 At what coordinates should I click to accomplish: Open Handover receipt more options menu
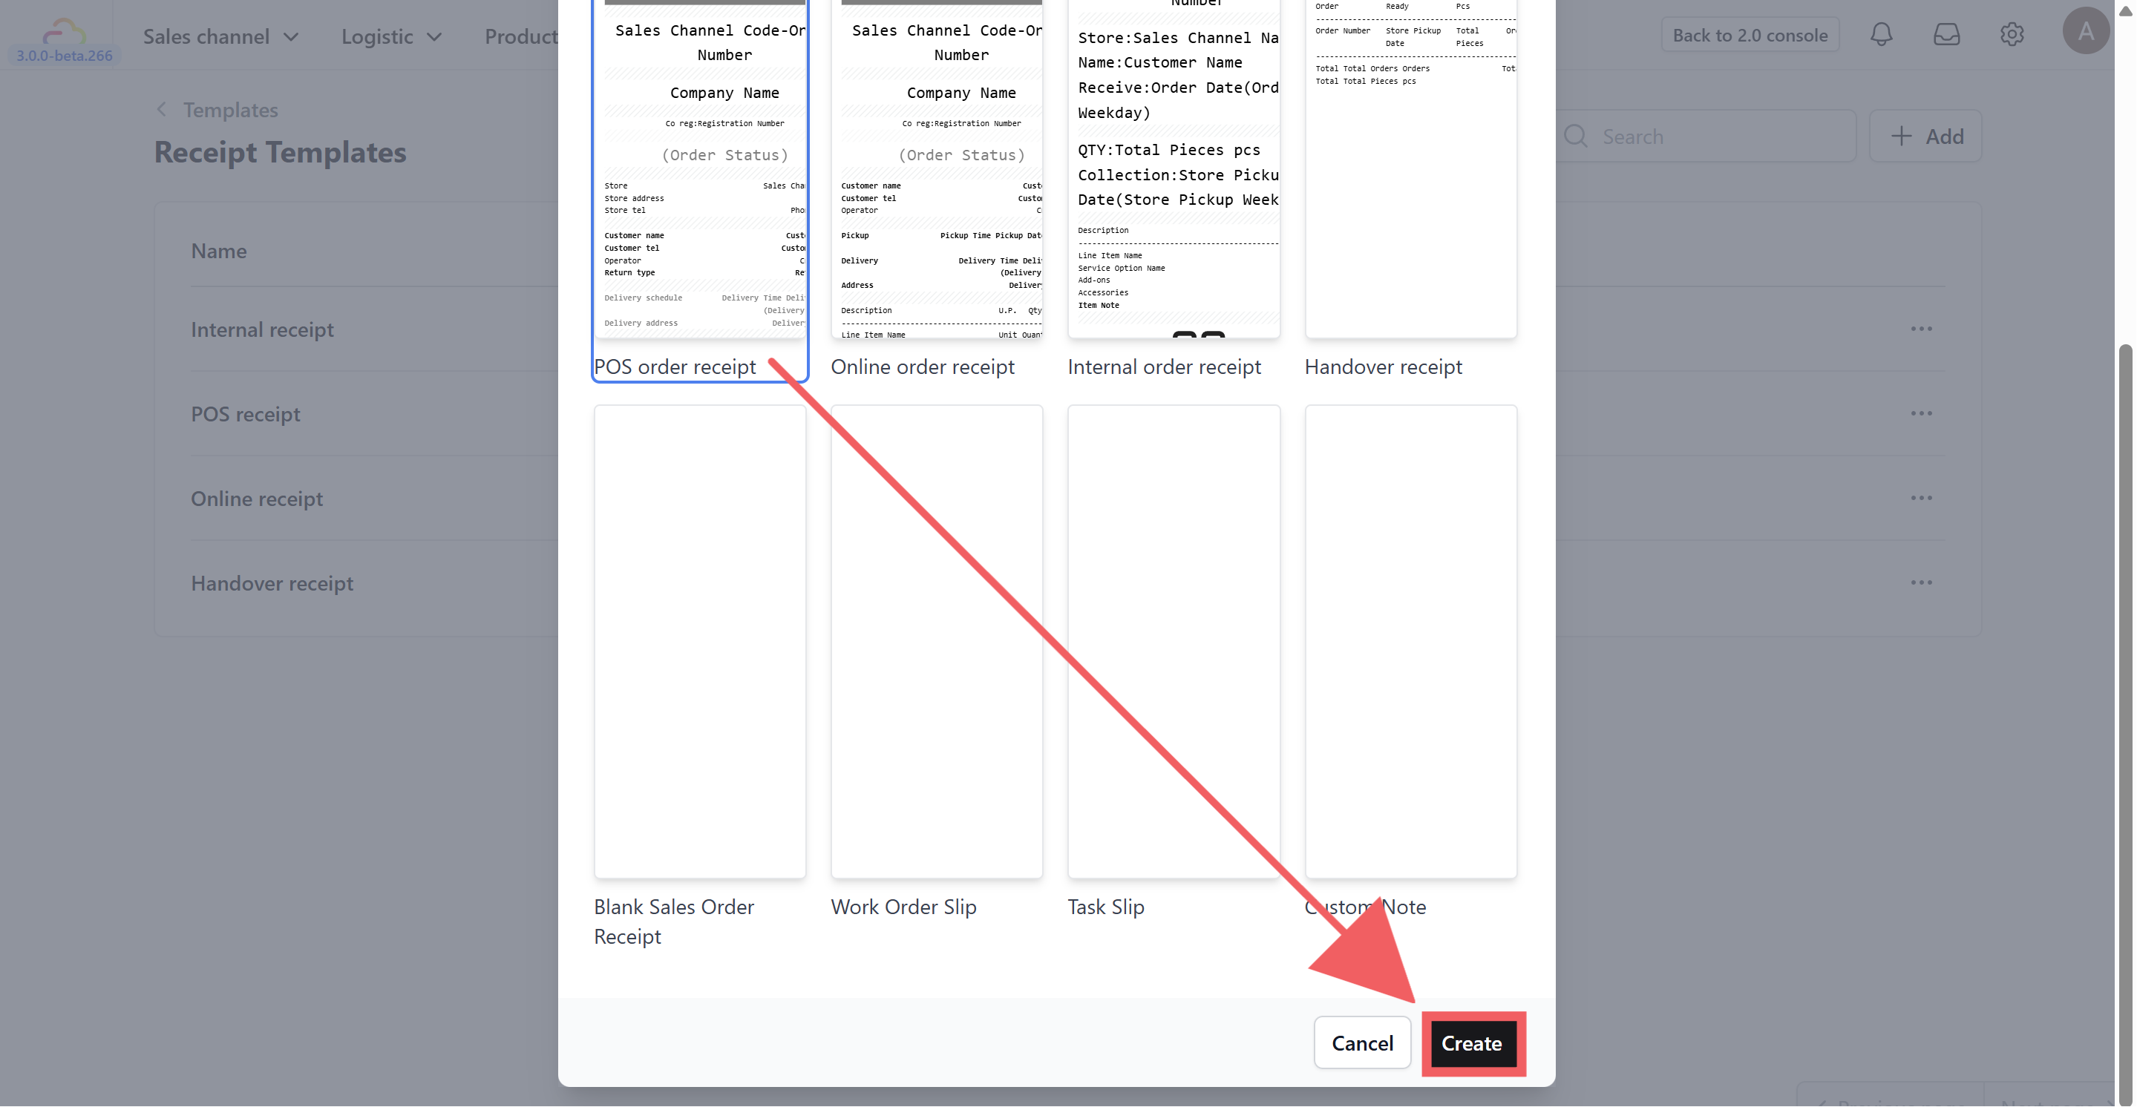(1921, 583)
